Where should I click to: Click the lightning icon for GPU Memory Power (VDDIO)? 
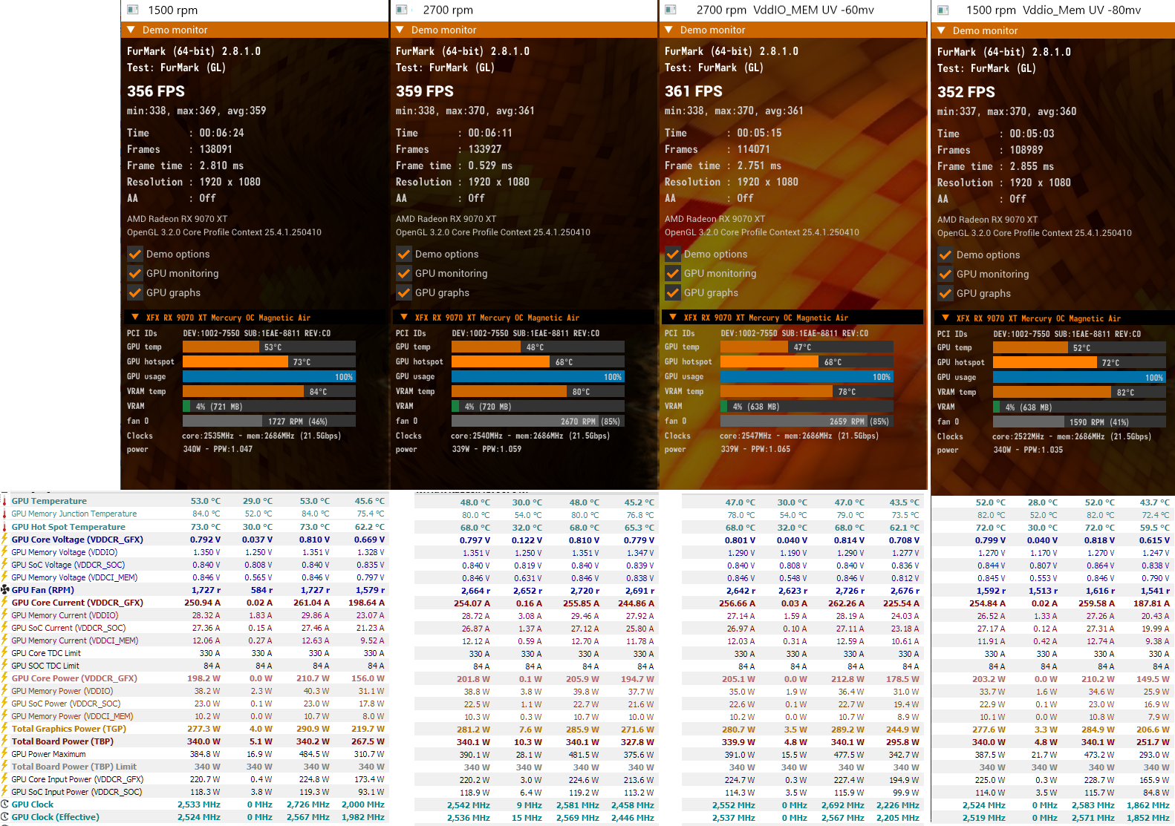tap(4, 691)
